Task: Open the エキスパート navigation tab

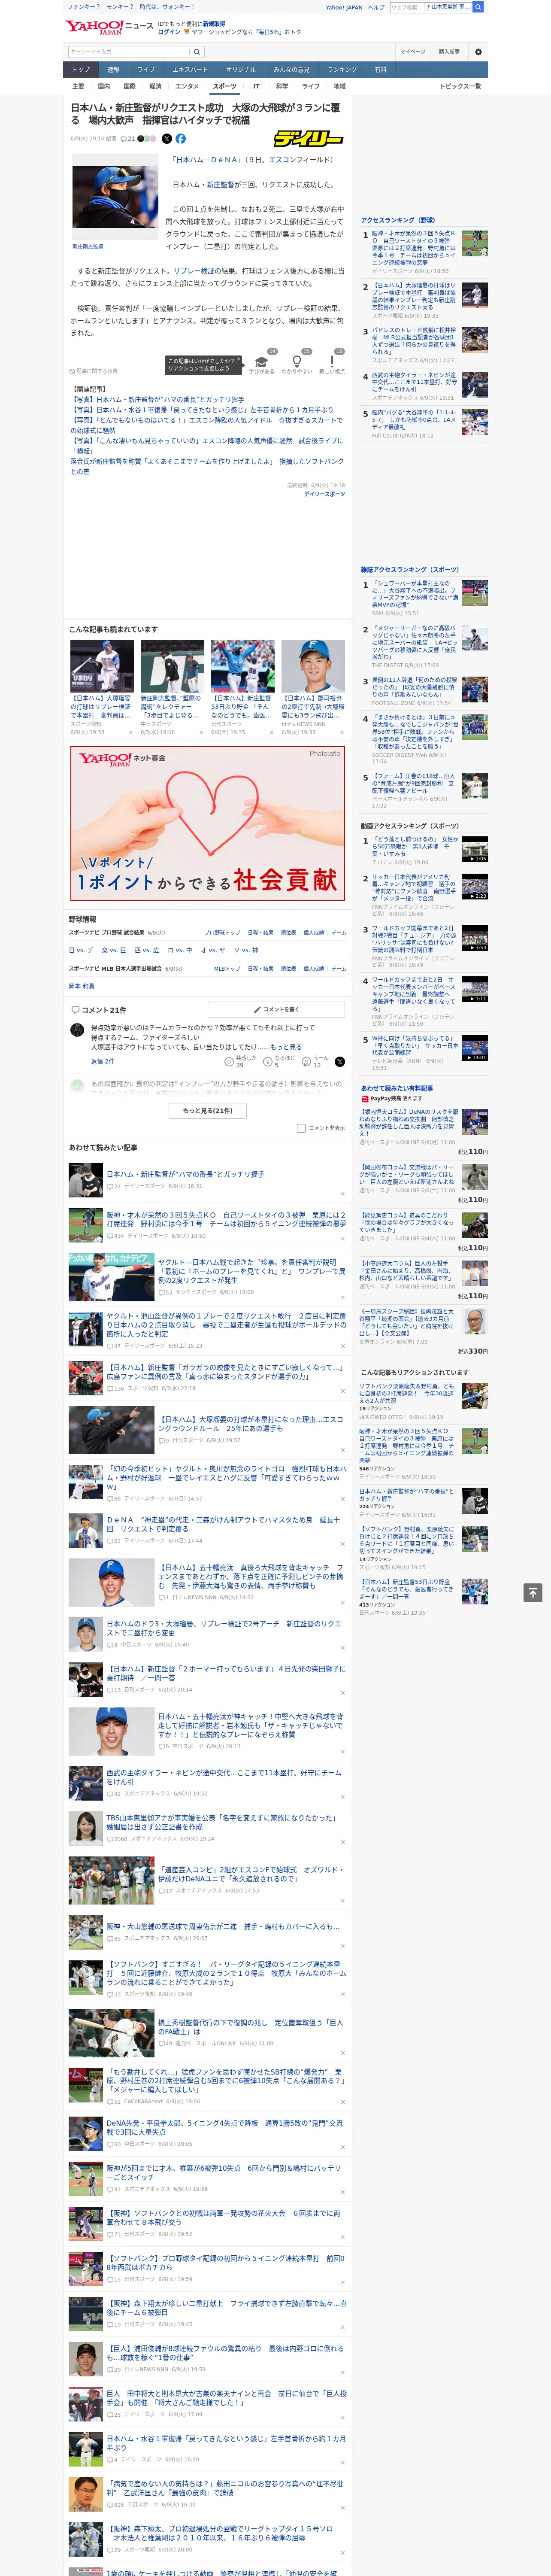Action: pyautogui.click(x=190, y=70)
